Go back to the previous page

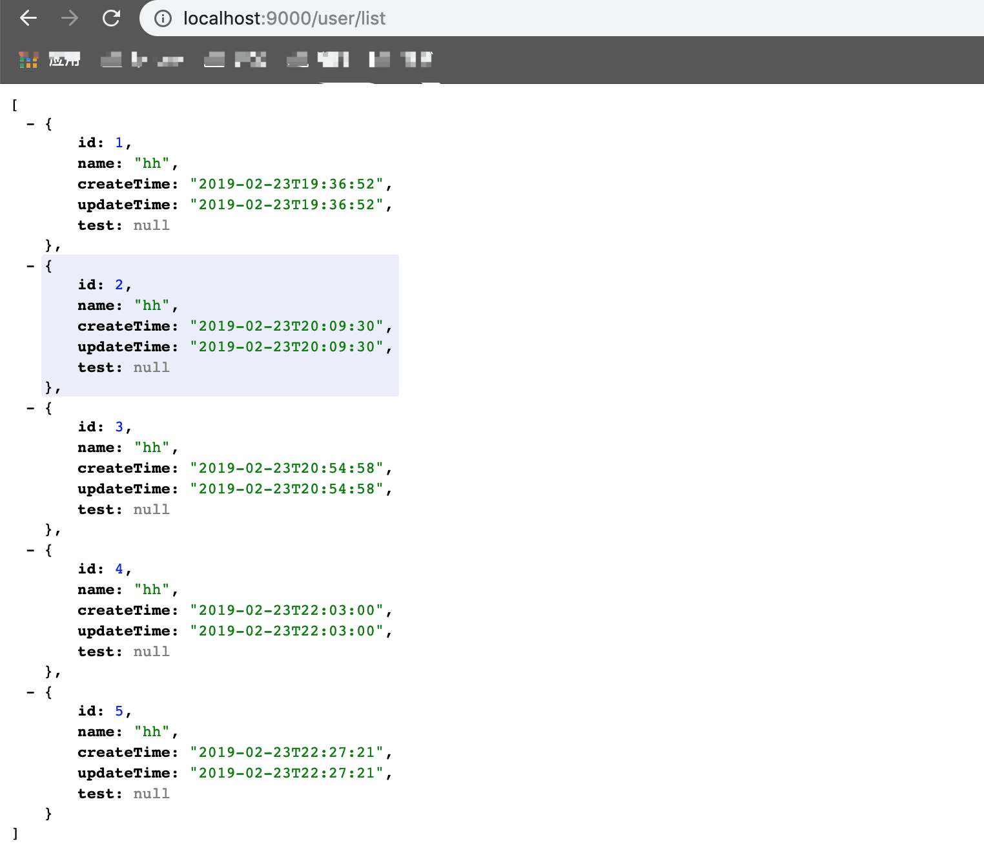[x=28, y=18]
